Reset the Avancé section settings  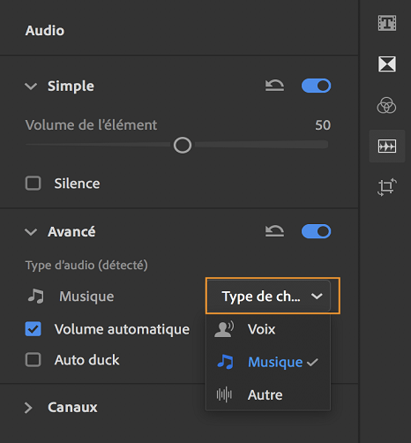(274, 231)
